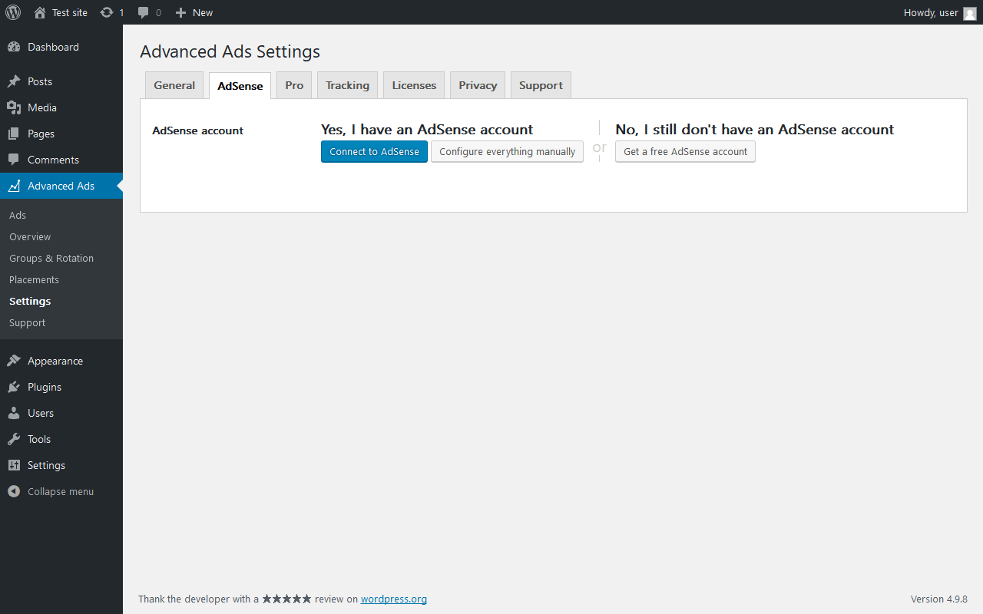Click the plus icon beside New
The width and height of the screenshot is (983, 614).
180,12
